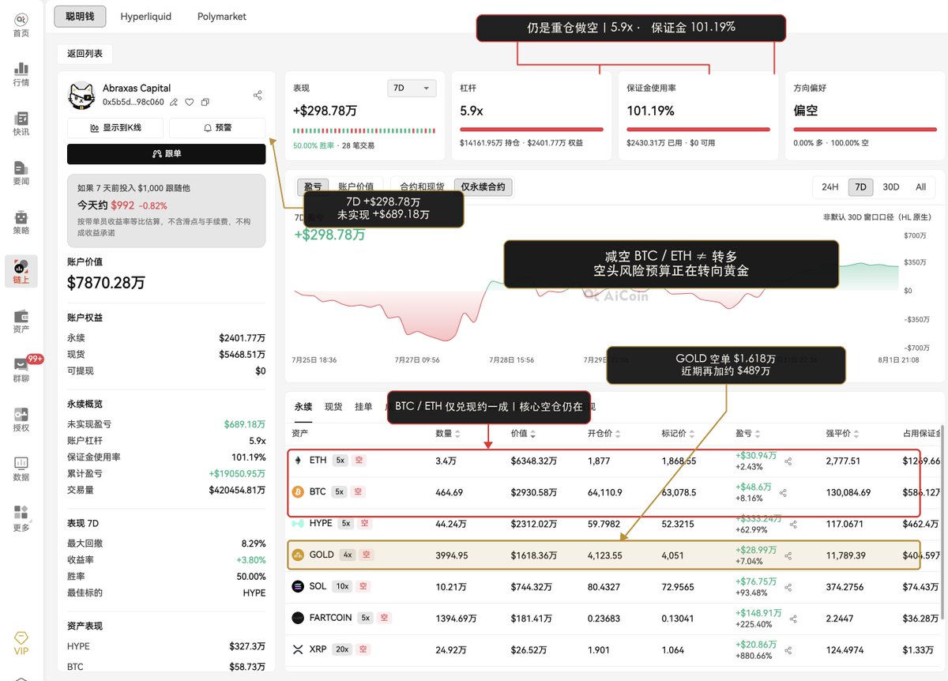Copy the wallet address 0x5b5d...98c060
The width and height of the screenshot is (948, 681).
pos(205,102)
